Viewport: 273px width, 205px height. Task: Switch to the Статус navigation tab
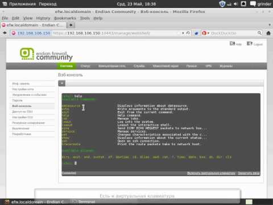[85, 66]
